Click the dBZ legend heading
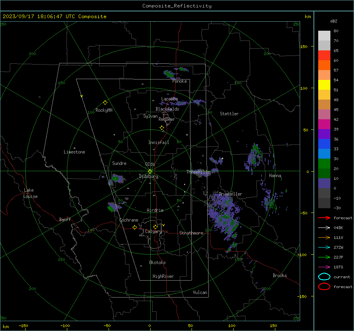 tap(334, 21)
